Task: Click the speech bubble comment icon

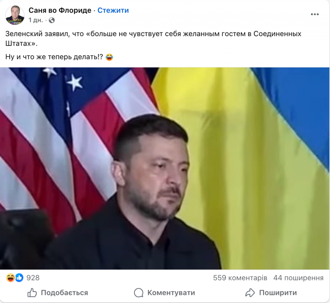Action: click(139, 293)
